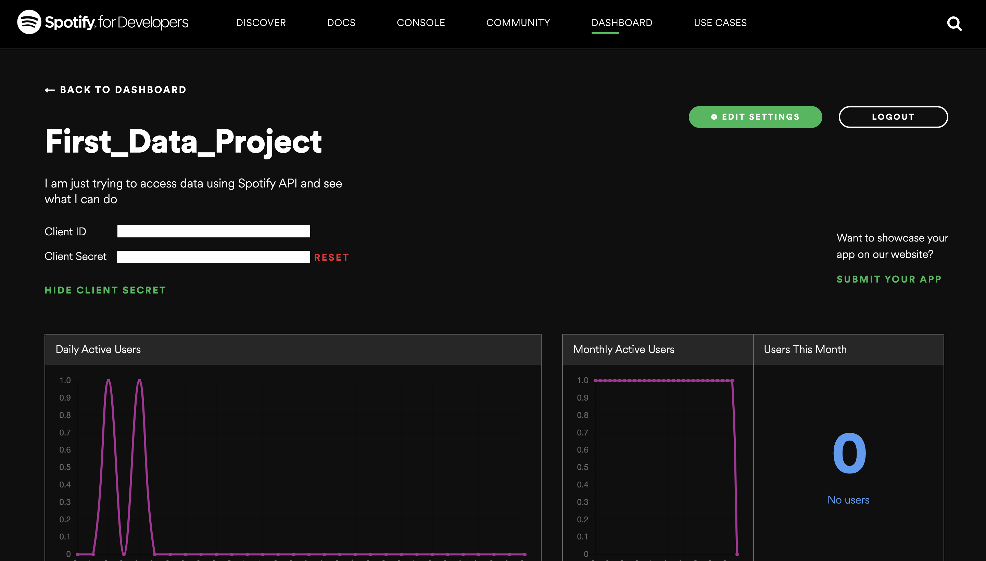The height and width of the screenshot is (561, 986).
Task: Click the Users This Month heading
Action: 805,350
